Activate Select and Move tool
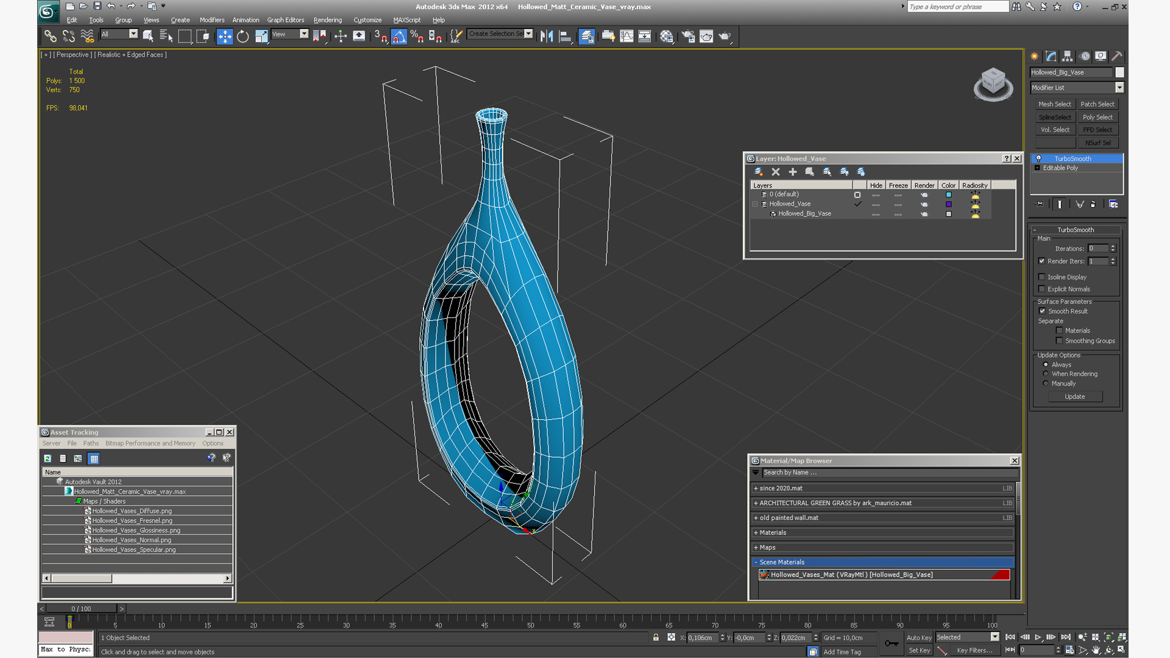 [225, 37]
